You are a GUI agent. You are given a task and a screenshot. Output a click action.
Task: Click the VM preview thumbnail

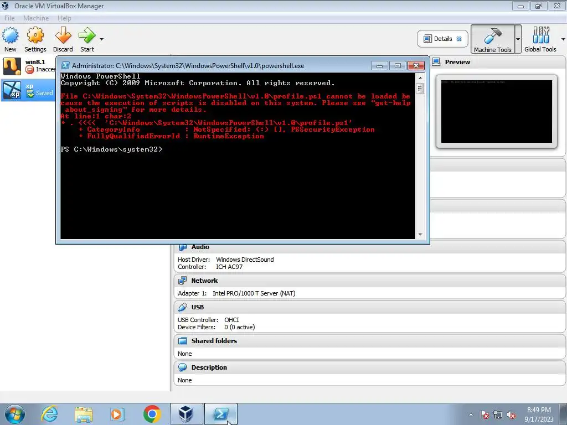coord(497,111)
